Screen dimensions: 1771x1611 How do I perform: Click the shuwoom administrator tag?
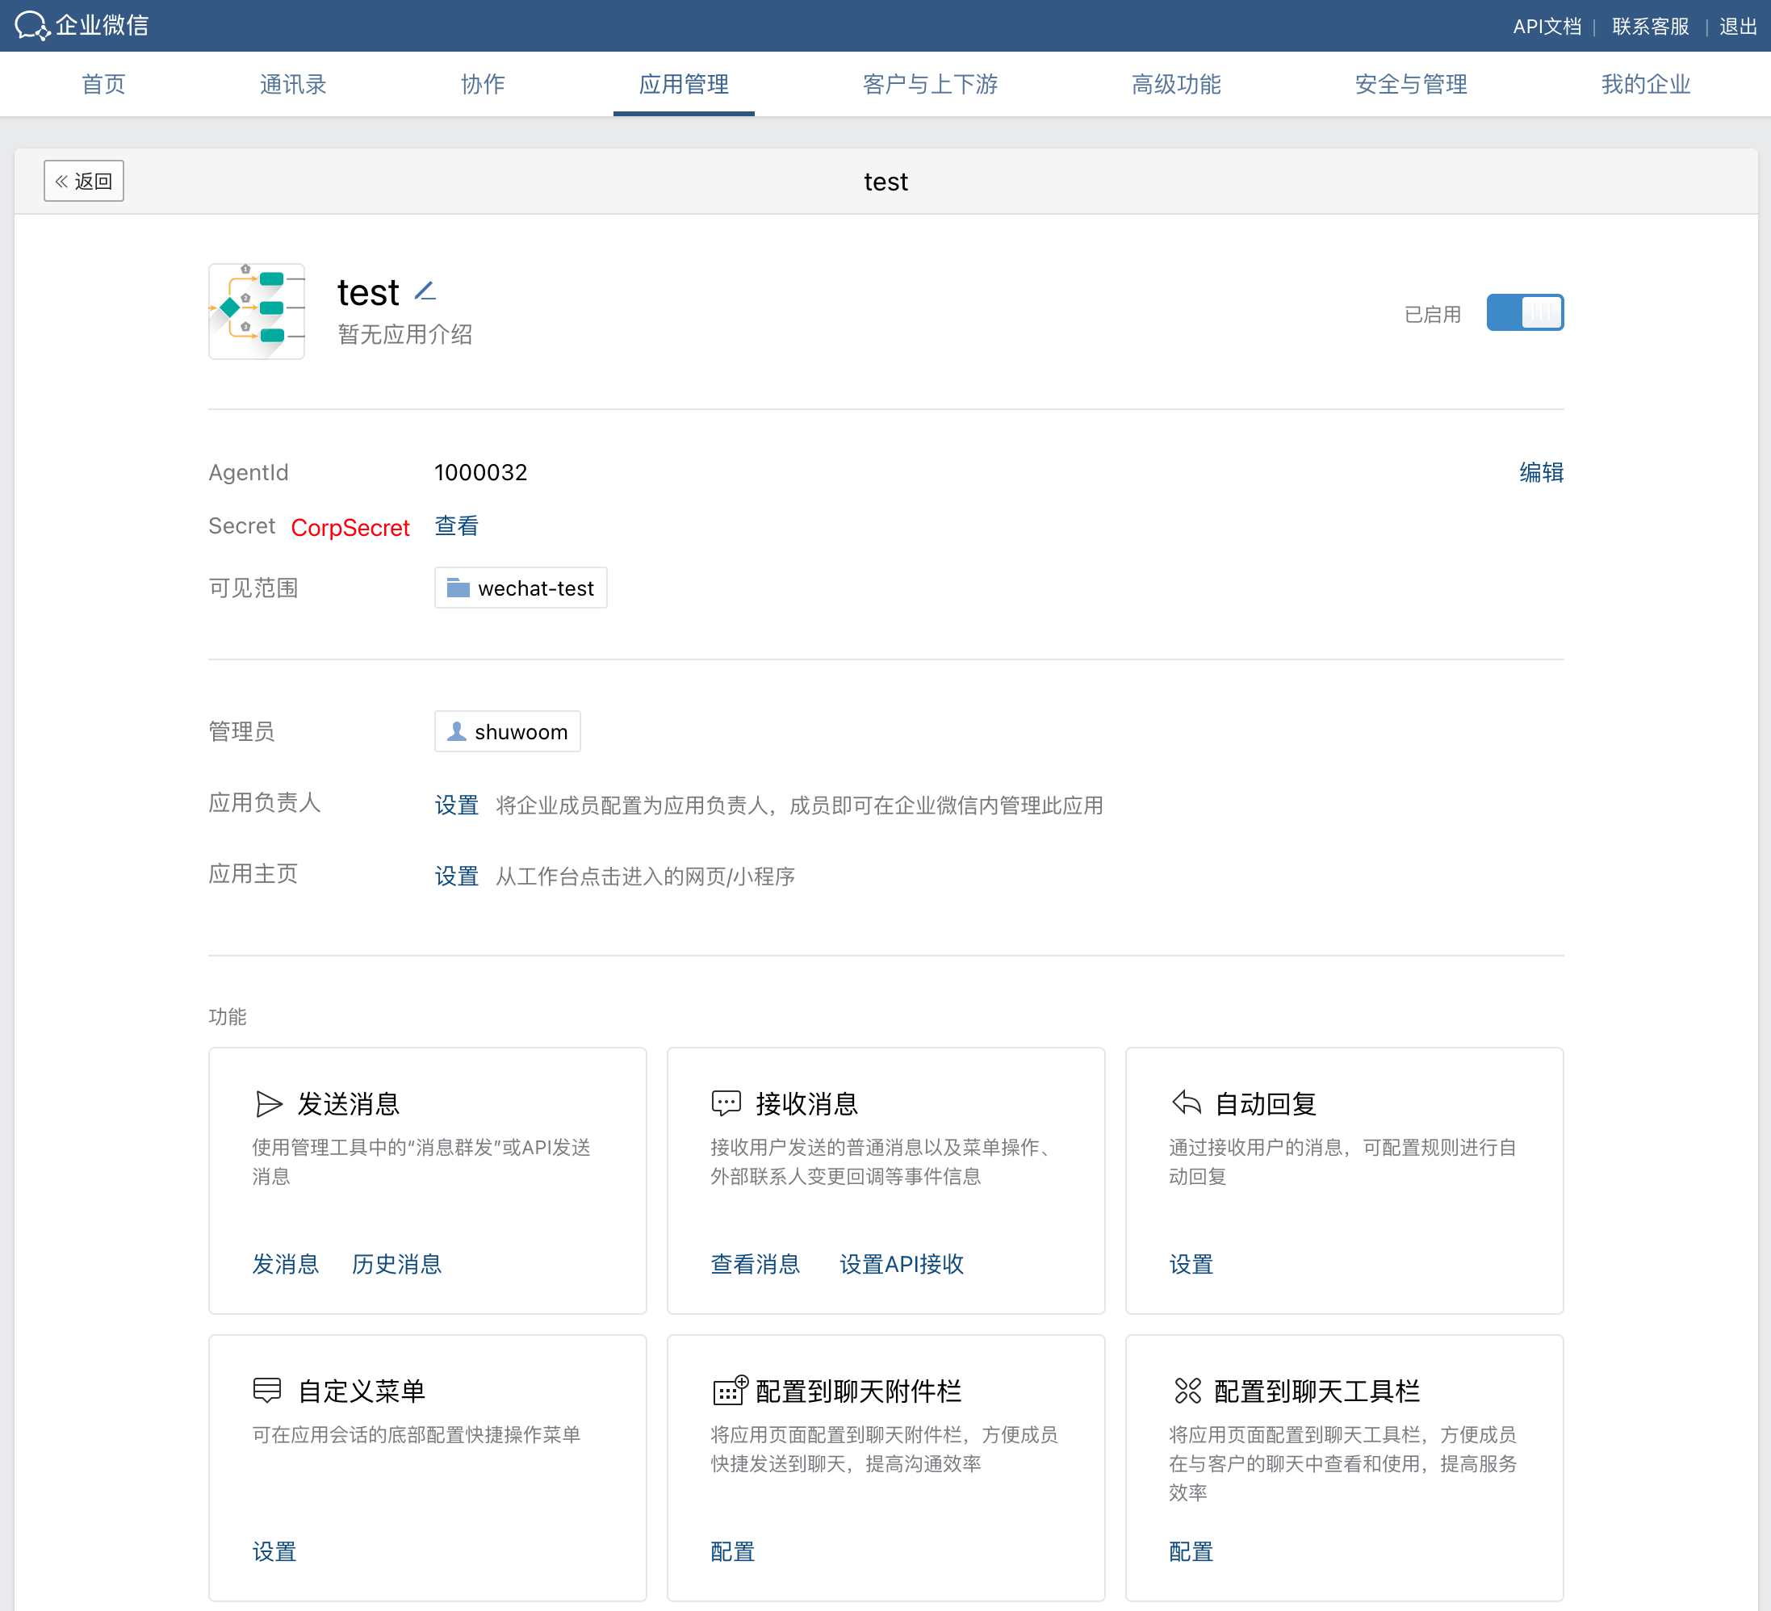tap(507, 732)
